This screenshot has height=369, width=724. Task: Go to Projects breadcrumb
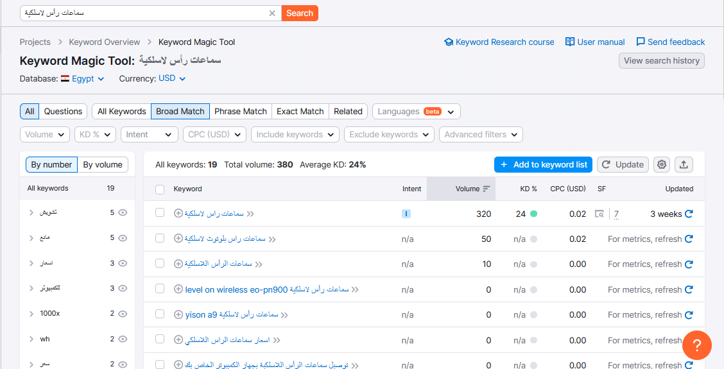click(35, 42)
